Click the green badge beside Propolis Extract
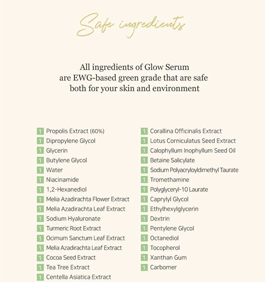Screen dimensions: 265x282 [40, 131]
